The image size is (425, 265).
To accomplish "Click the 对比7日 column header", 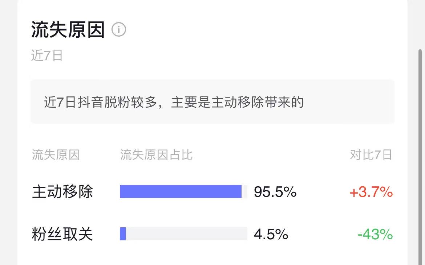I will tap(371, 155).
